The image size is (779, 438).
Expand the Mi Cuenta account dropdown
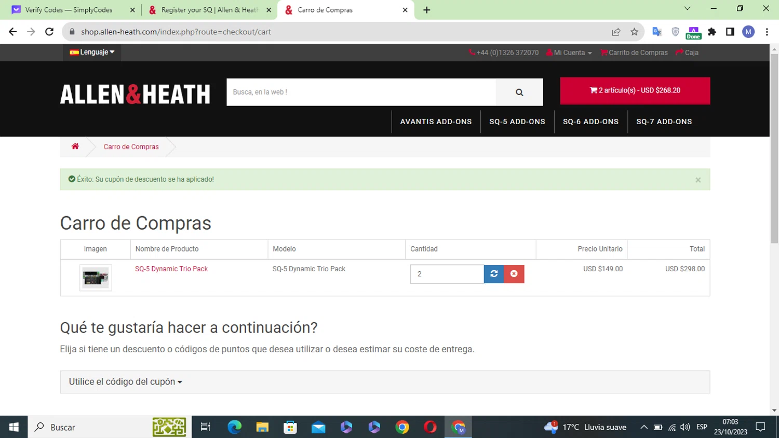point(569,52)
